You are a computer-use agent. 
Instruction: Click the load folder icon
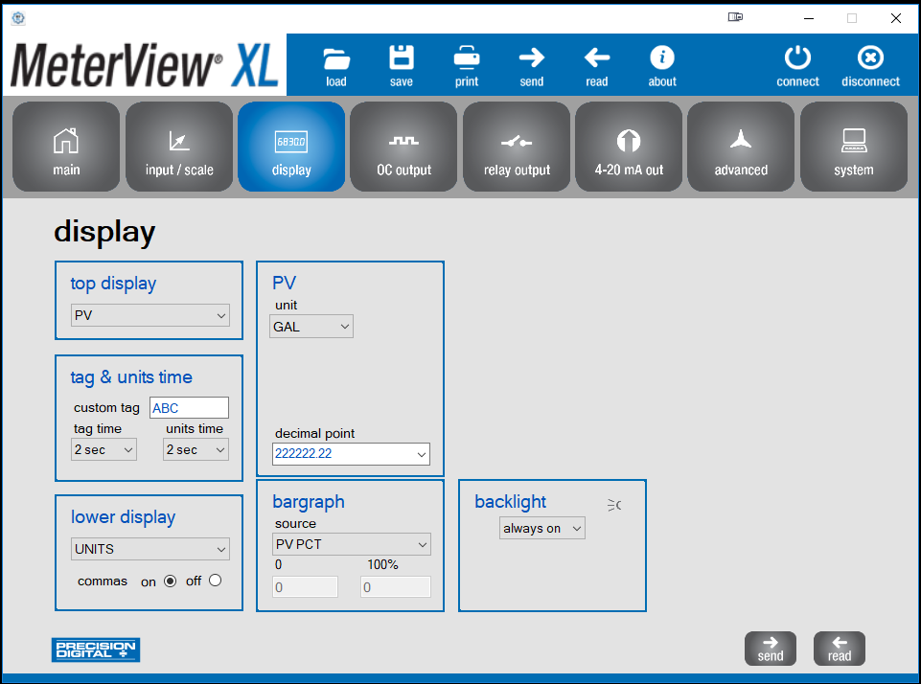coord(336,58)
